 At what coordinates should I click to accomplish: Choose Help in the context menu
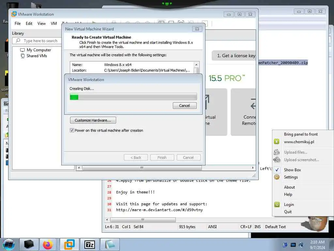point(288,194)
